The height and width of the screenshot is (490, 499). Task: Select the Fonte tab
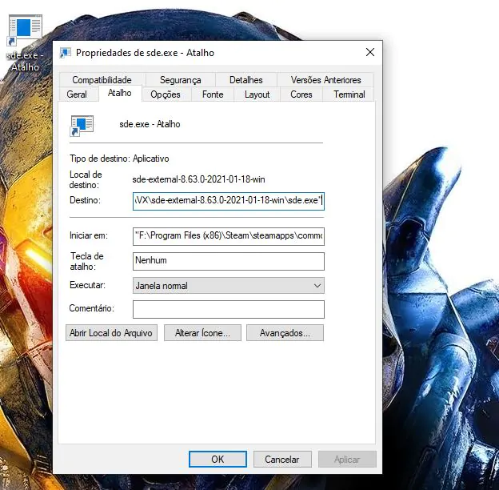[x=213, y=94]
